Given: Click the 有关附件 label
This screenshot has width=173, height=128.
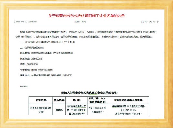Looking at the screenshot, I should [x=24, y=87].
